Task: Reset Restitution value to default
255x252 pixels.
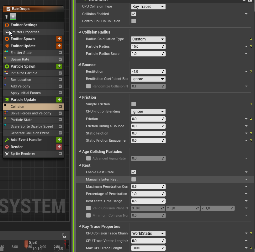Action: coord(251,71)
